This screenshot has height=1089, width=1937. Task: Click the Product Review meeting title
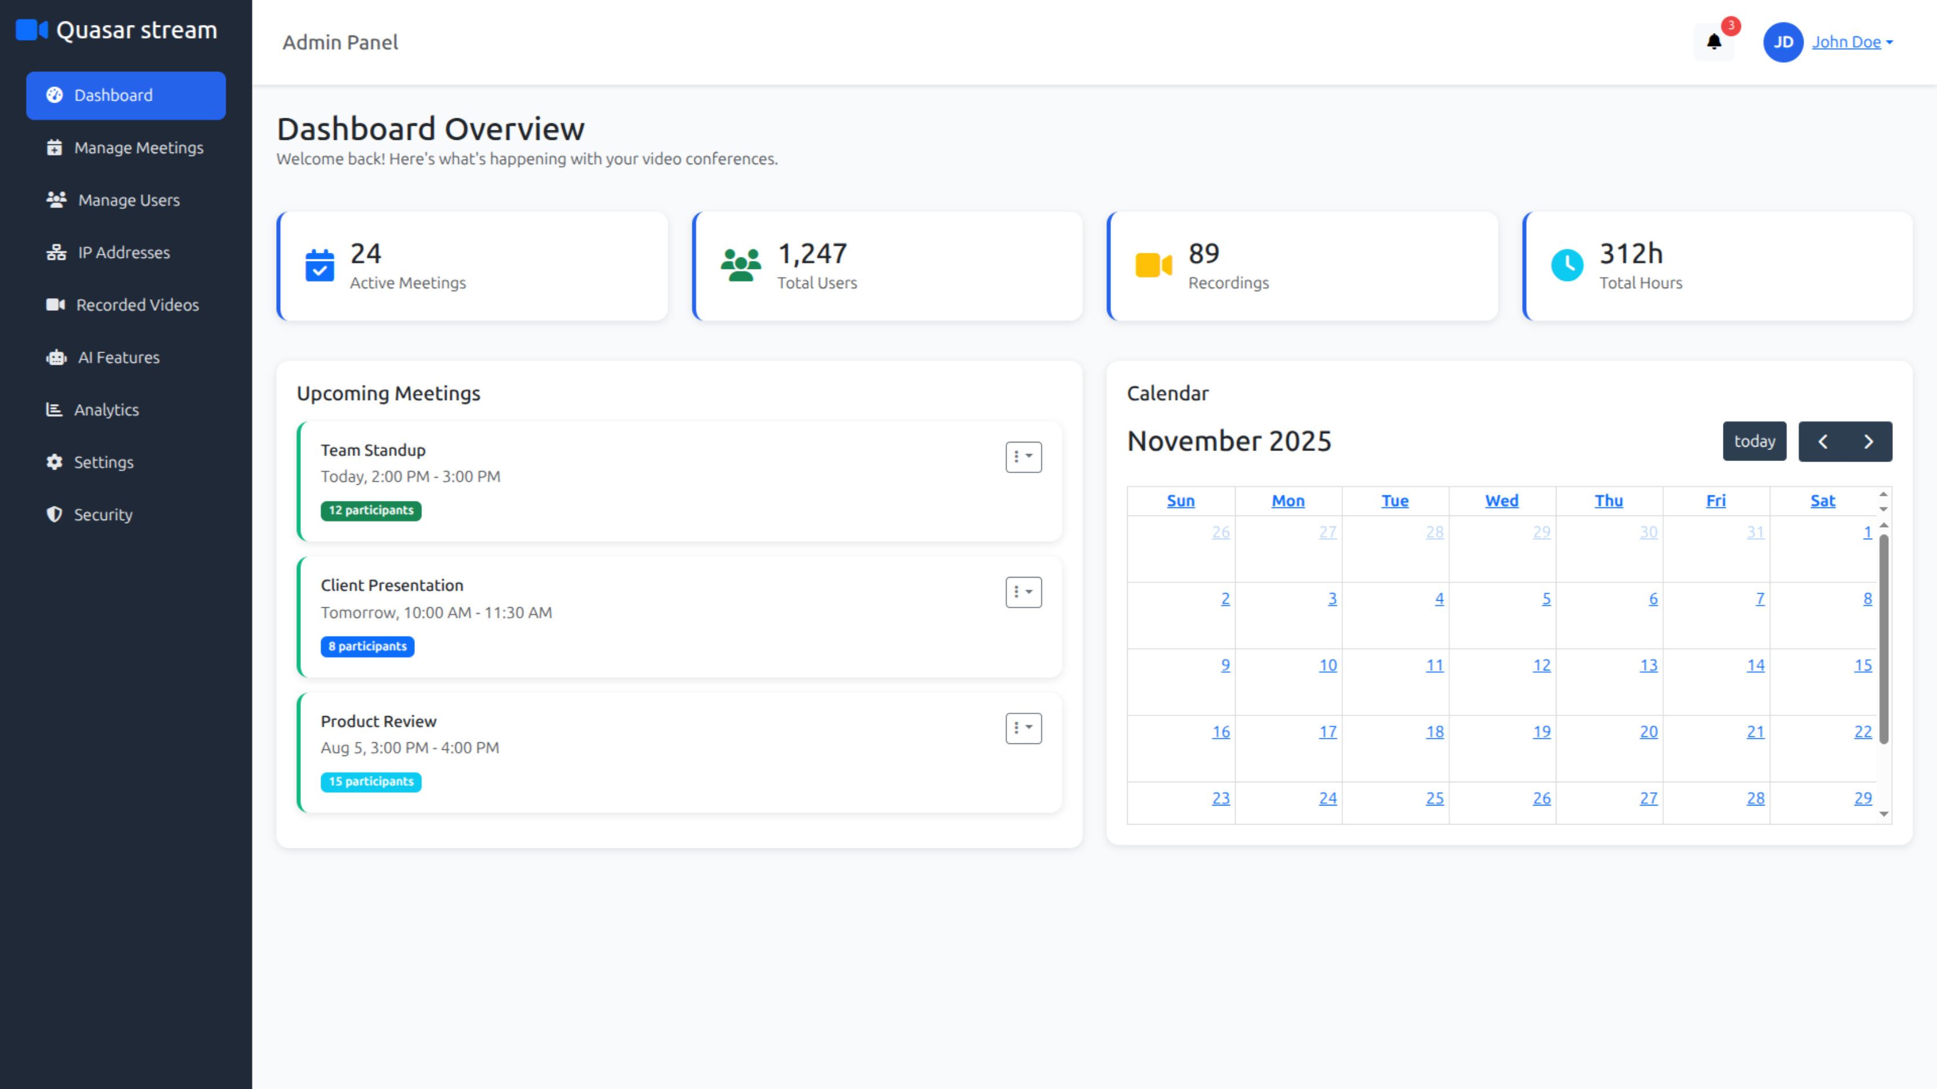[x=378, y=721]
